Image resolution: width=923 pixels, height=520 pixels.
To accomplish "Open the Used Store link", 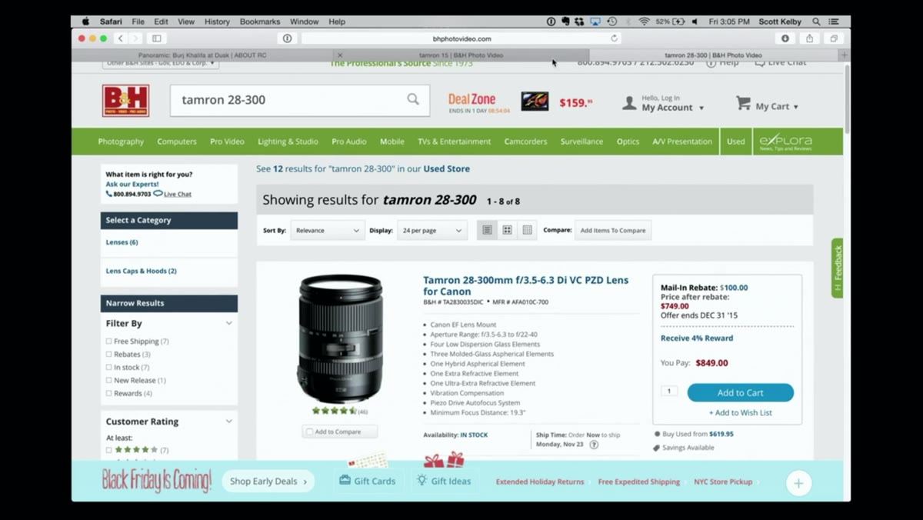I will (x=446, y=168).
